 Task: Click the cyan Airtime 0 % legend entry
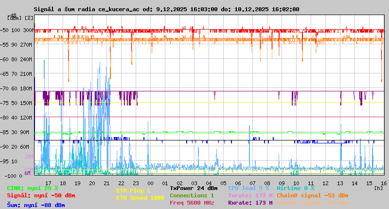click(x=295, y=188)
